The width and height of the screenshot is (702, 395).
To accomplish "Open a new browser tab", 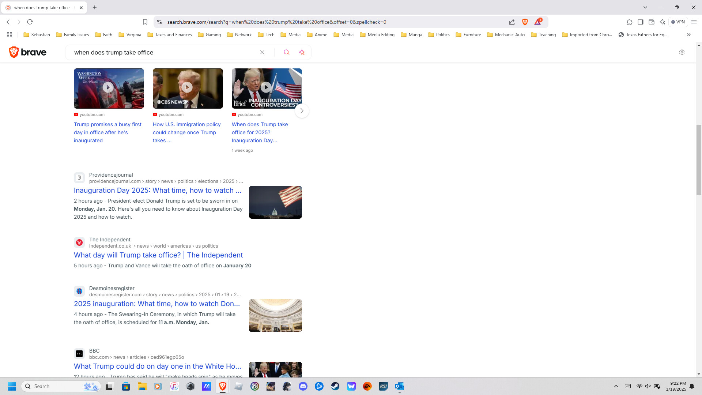I will [95, 7].
